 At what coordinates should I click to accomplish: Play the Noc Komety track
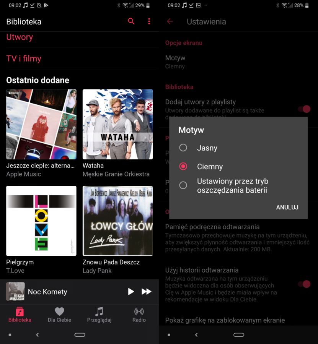(x=131, y=292)
